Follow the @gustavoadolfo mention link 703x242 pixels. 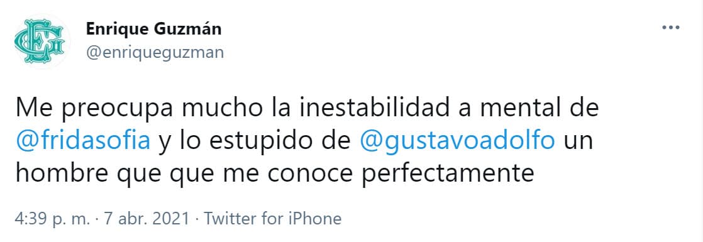tap(458, 141)
